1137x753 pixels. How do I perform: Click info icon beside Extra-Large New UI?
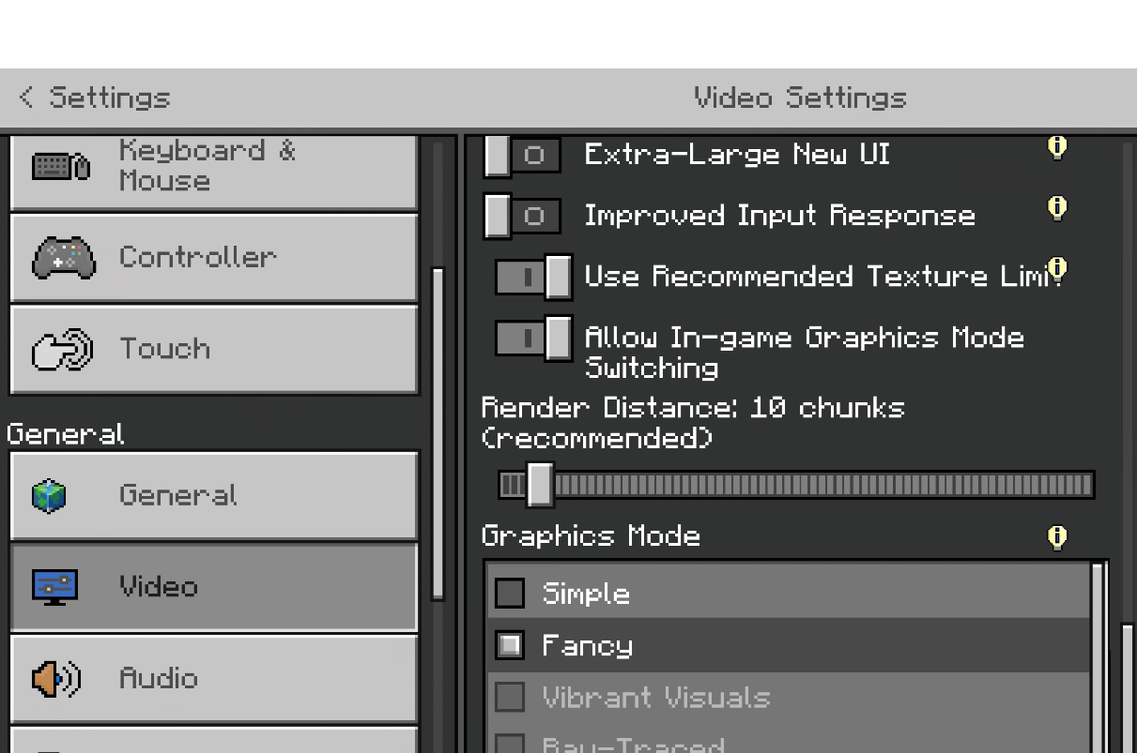click(x=1057, y=147)
